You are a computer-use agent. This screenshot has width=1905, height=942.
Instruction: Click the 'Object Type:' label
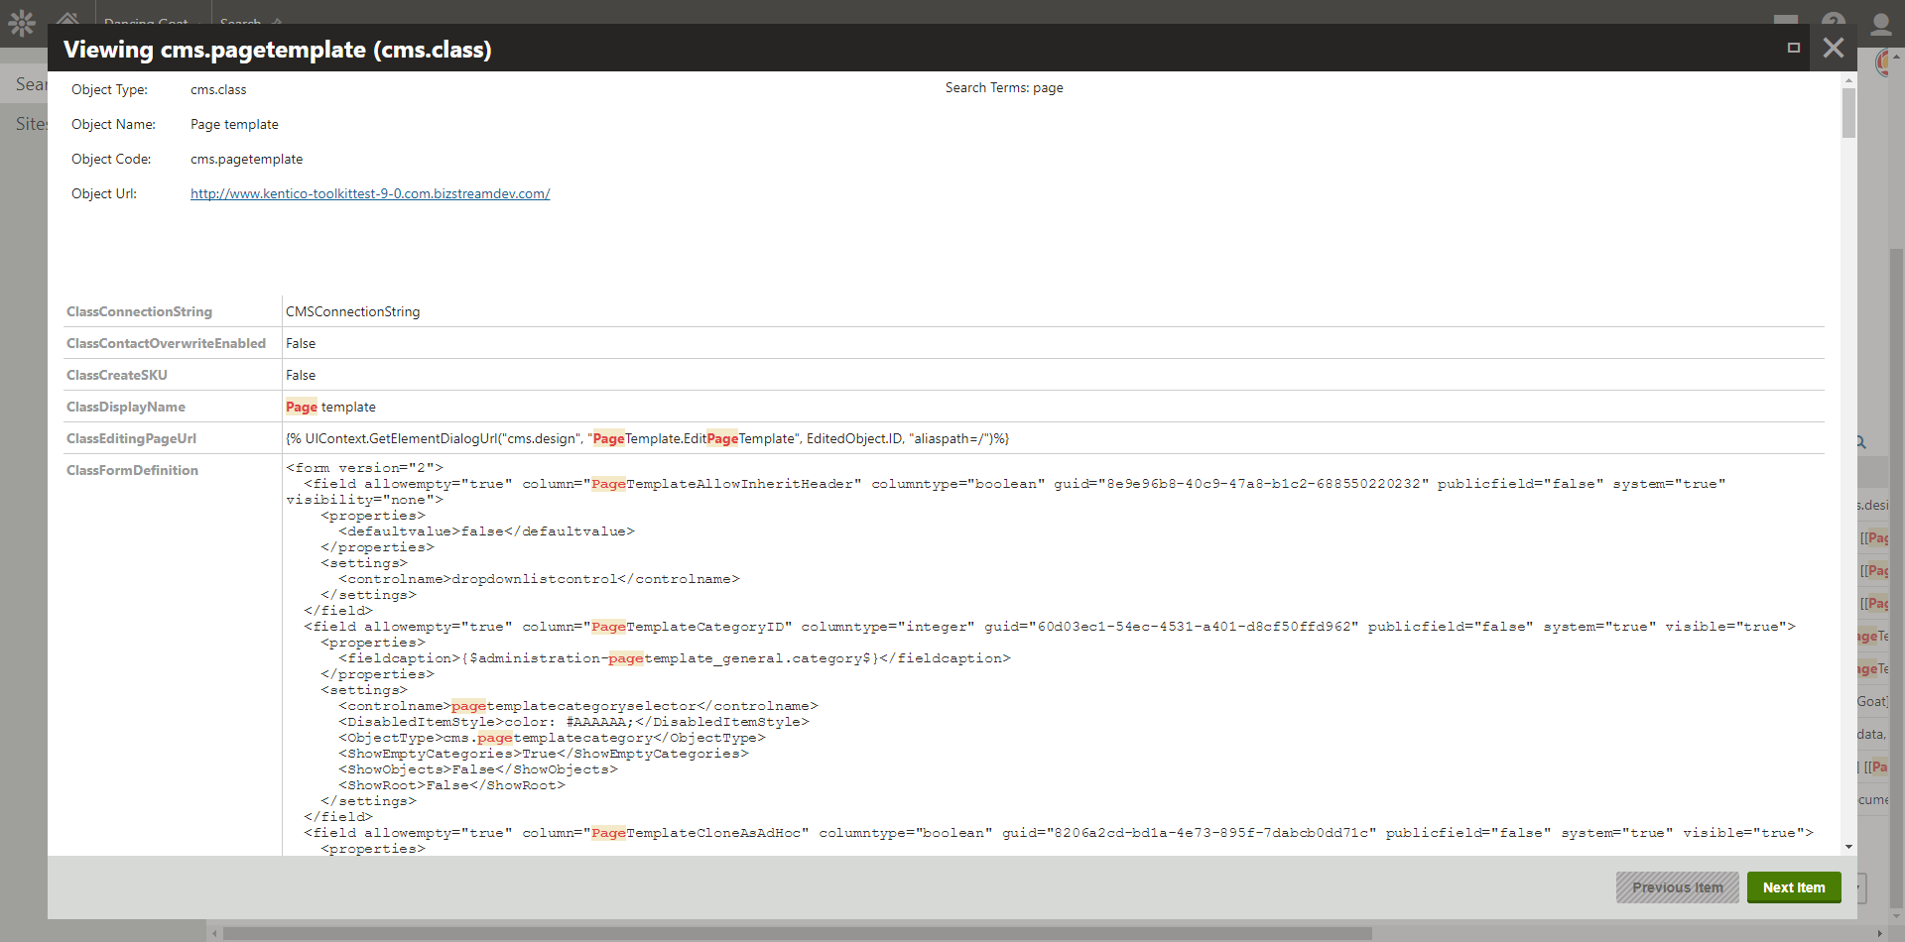coord(109,89)
